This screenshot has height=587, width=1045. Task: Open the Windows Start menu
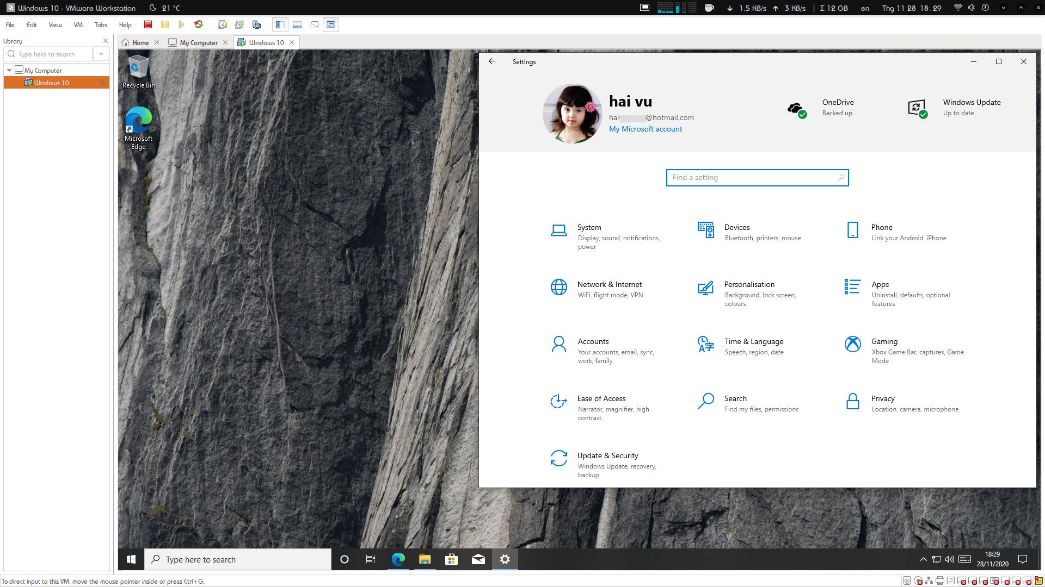pos(131,559)
